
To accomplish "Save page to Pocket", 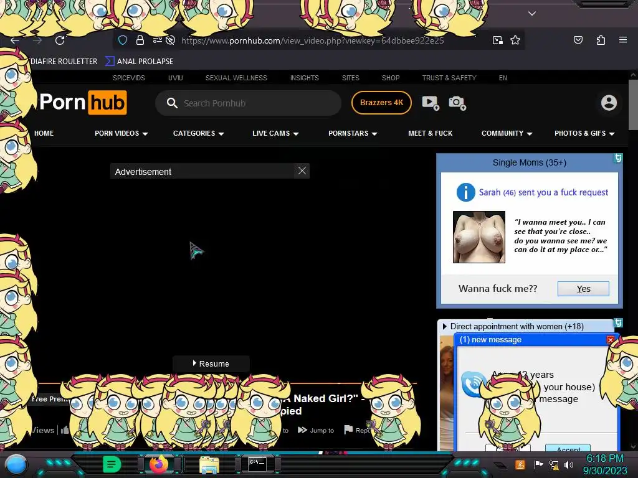I will tap(578, 40).
